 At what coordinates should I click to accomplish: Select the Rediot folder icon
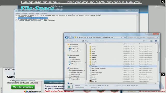tap(91, 57)
